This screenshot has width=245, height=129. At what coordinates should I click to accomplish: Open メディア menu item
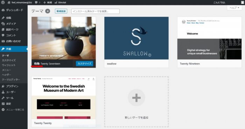(14, 24)
